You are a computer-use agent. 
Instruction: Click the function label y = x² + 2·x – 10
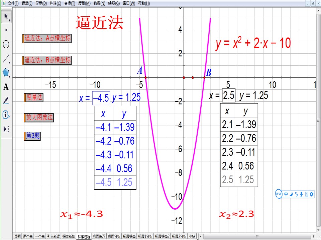[253, 43]
